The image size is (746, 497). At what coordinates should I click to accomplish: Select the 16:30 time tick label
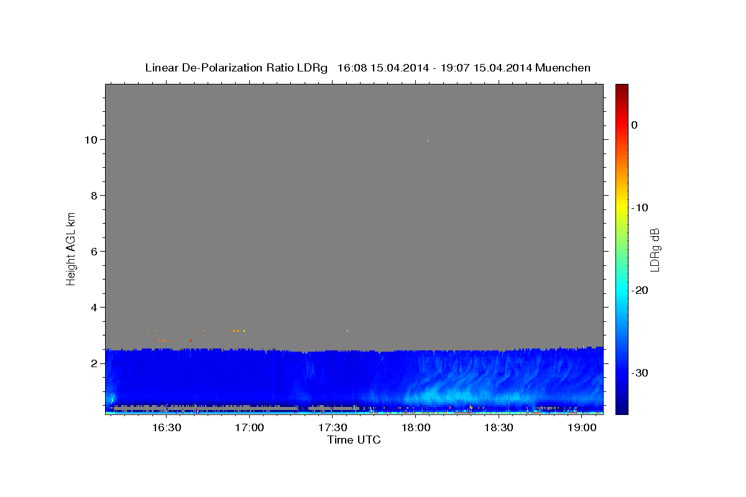167,427
